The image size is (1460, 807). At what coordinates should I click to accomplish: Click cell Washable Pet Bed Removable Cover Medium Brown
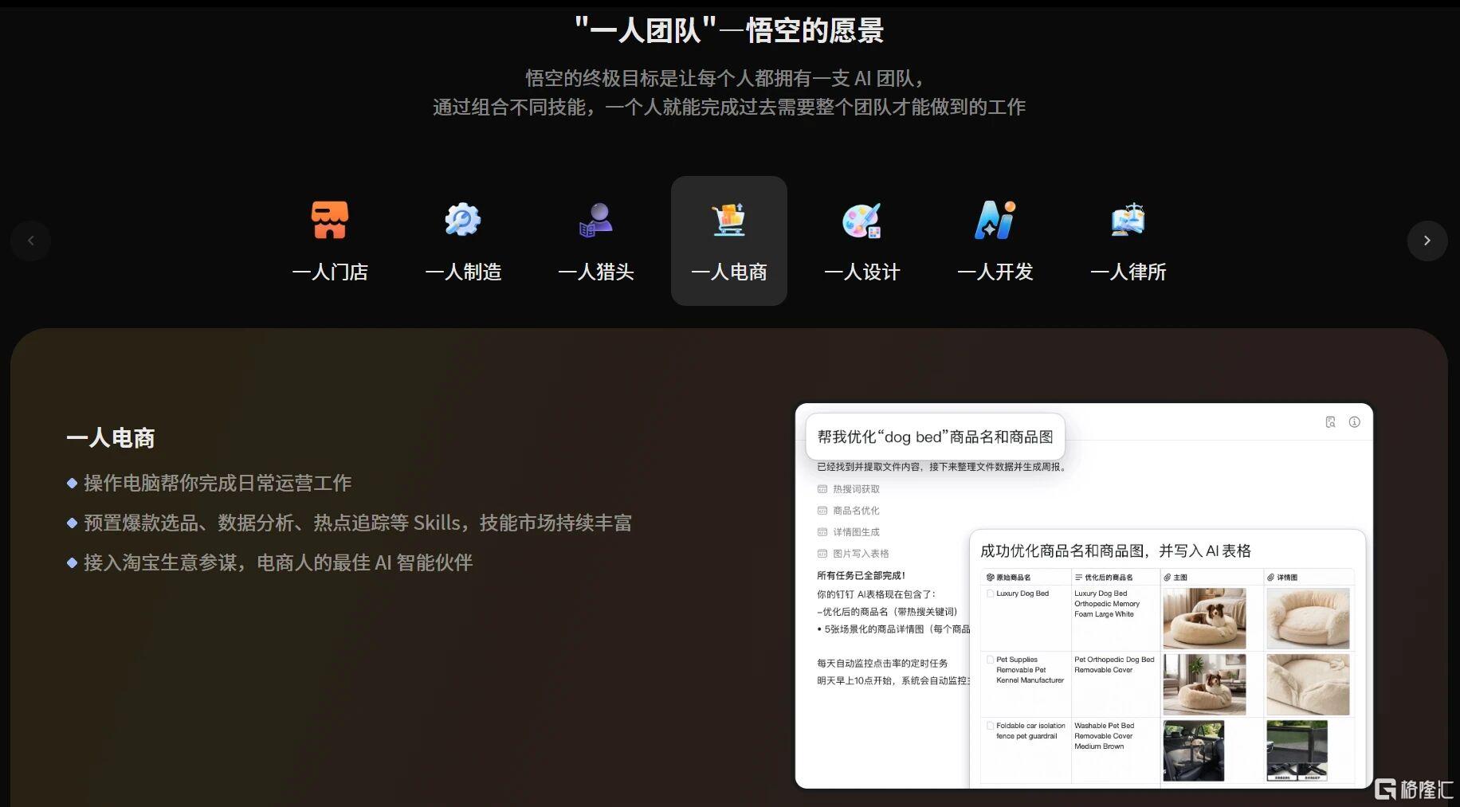(x=1104, y=736)
